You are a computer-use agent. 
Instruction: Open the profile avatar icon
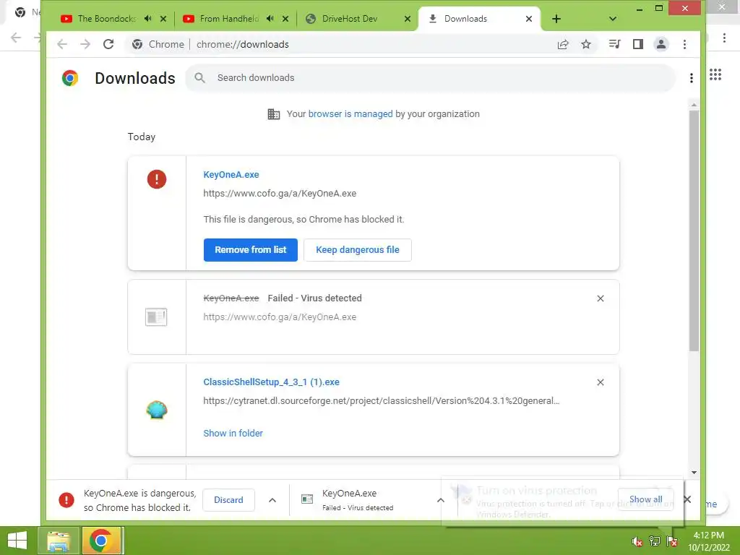pos(661,44)
